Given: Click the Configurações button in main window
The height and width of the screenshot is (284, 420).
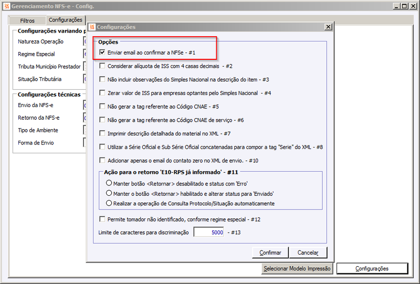Looking at the screenshot, I should (x=372, y=268).
